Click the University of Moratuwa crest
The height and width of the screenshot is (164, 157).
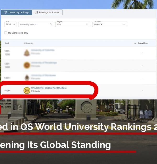click(x=27, y=77)
